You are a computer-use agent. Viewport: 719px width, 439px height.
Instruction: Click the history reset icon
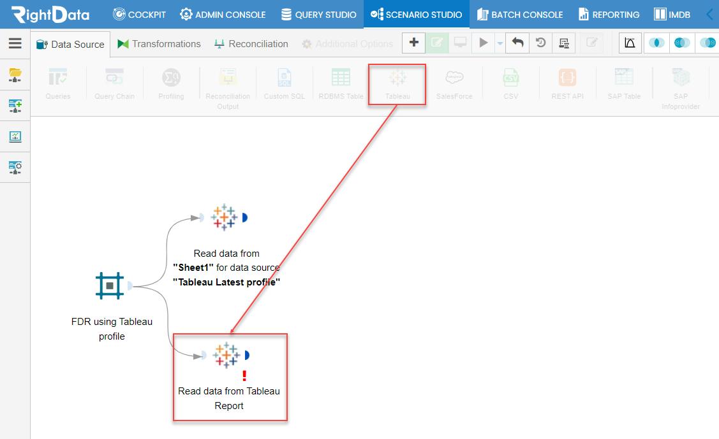[x=540, y=43]
